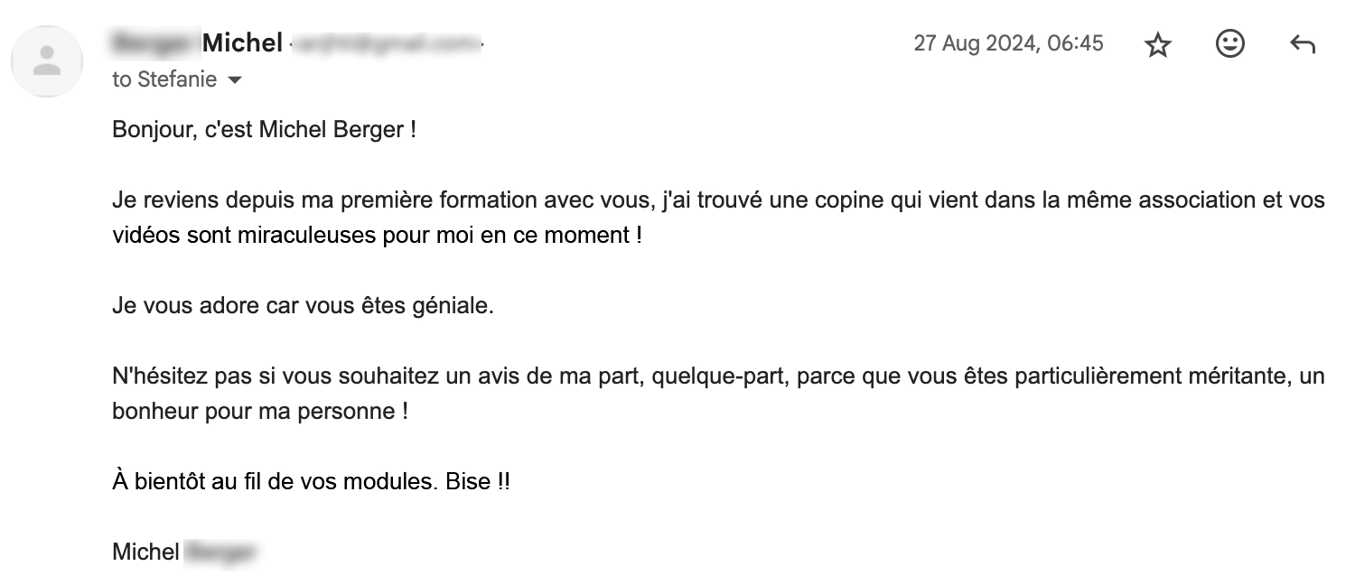
Task: Click the sentence 'Je vous adore'
Action: [303, 306]
